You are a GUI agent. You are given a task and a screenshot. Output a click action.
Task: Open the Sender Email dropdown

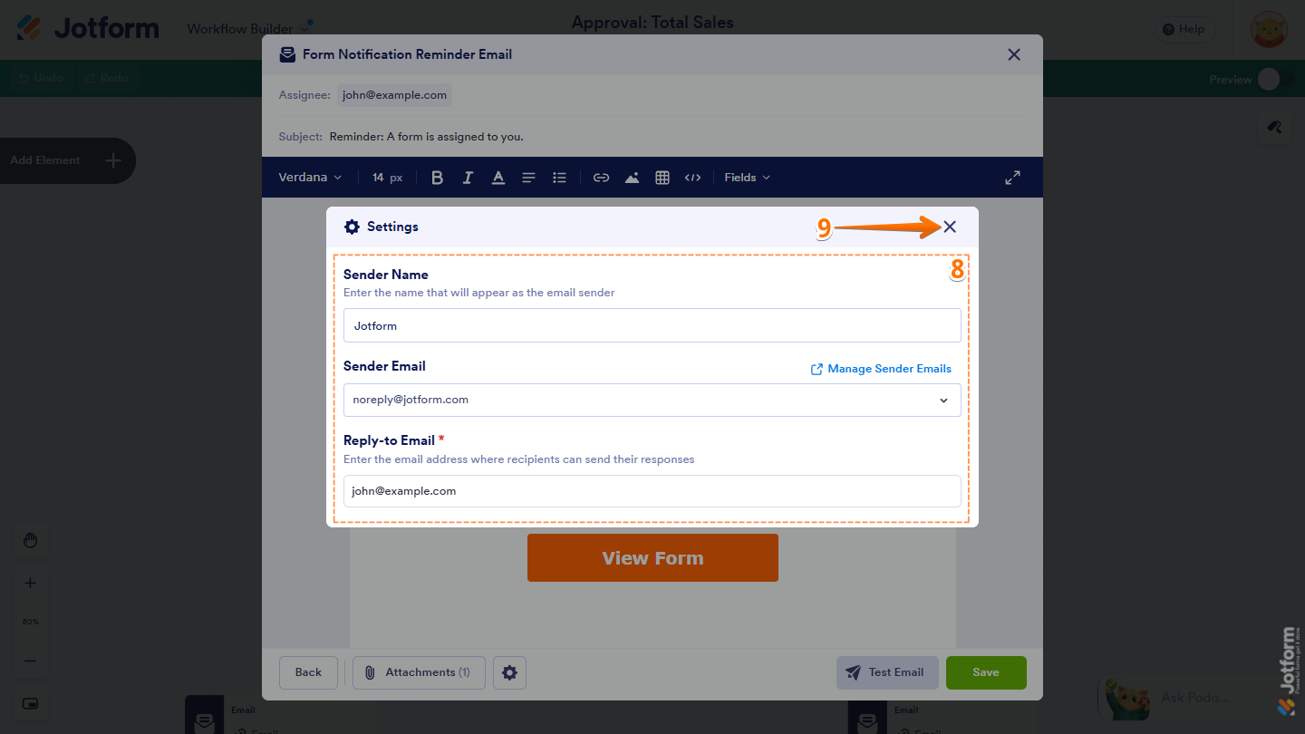[x=652, y=400]
